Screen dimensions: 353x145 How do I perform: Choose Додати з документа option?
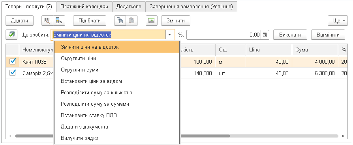[117, 127]
